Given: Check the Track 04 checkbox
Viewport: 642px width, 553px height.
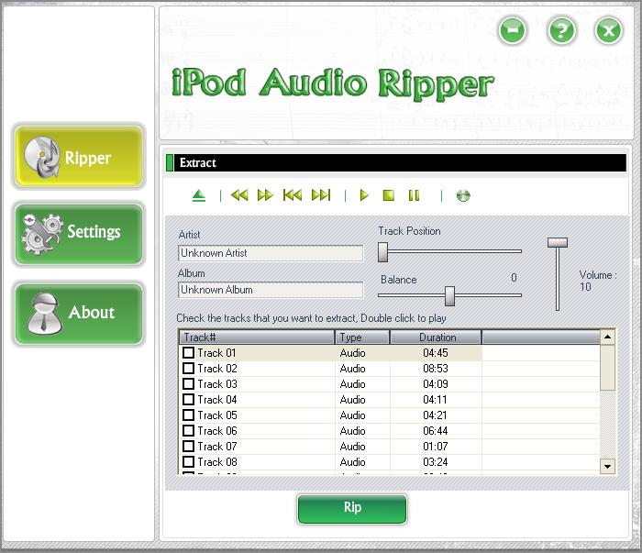Looking at the screenshot, I should [x=188, y=399].
